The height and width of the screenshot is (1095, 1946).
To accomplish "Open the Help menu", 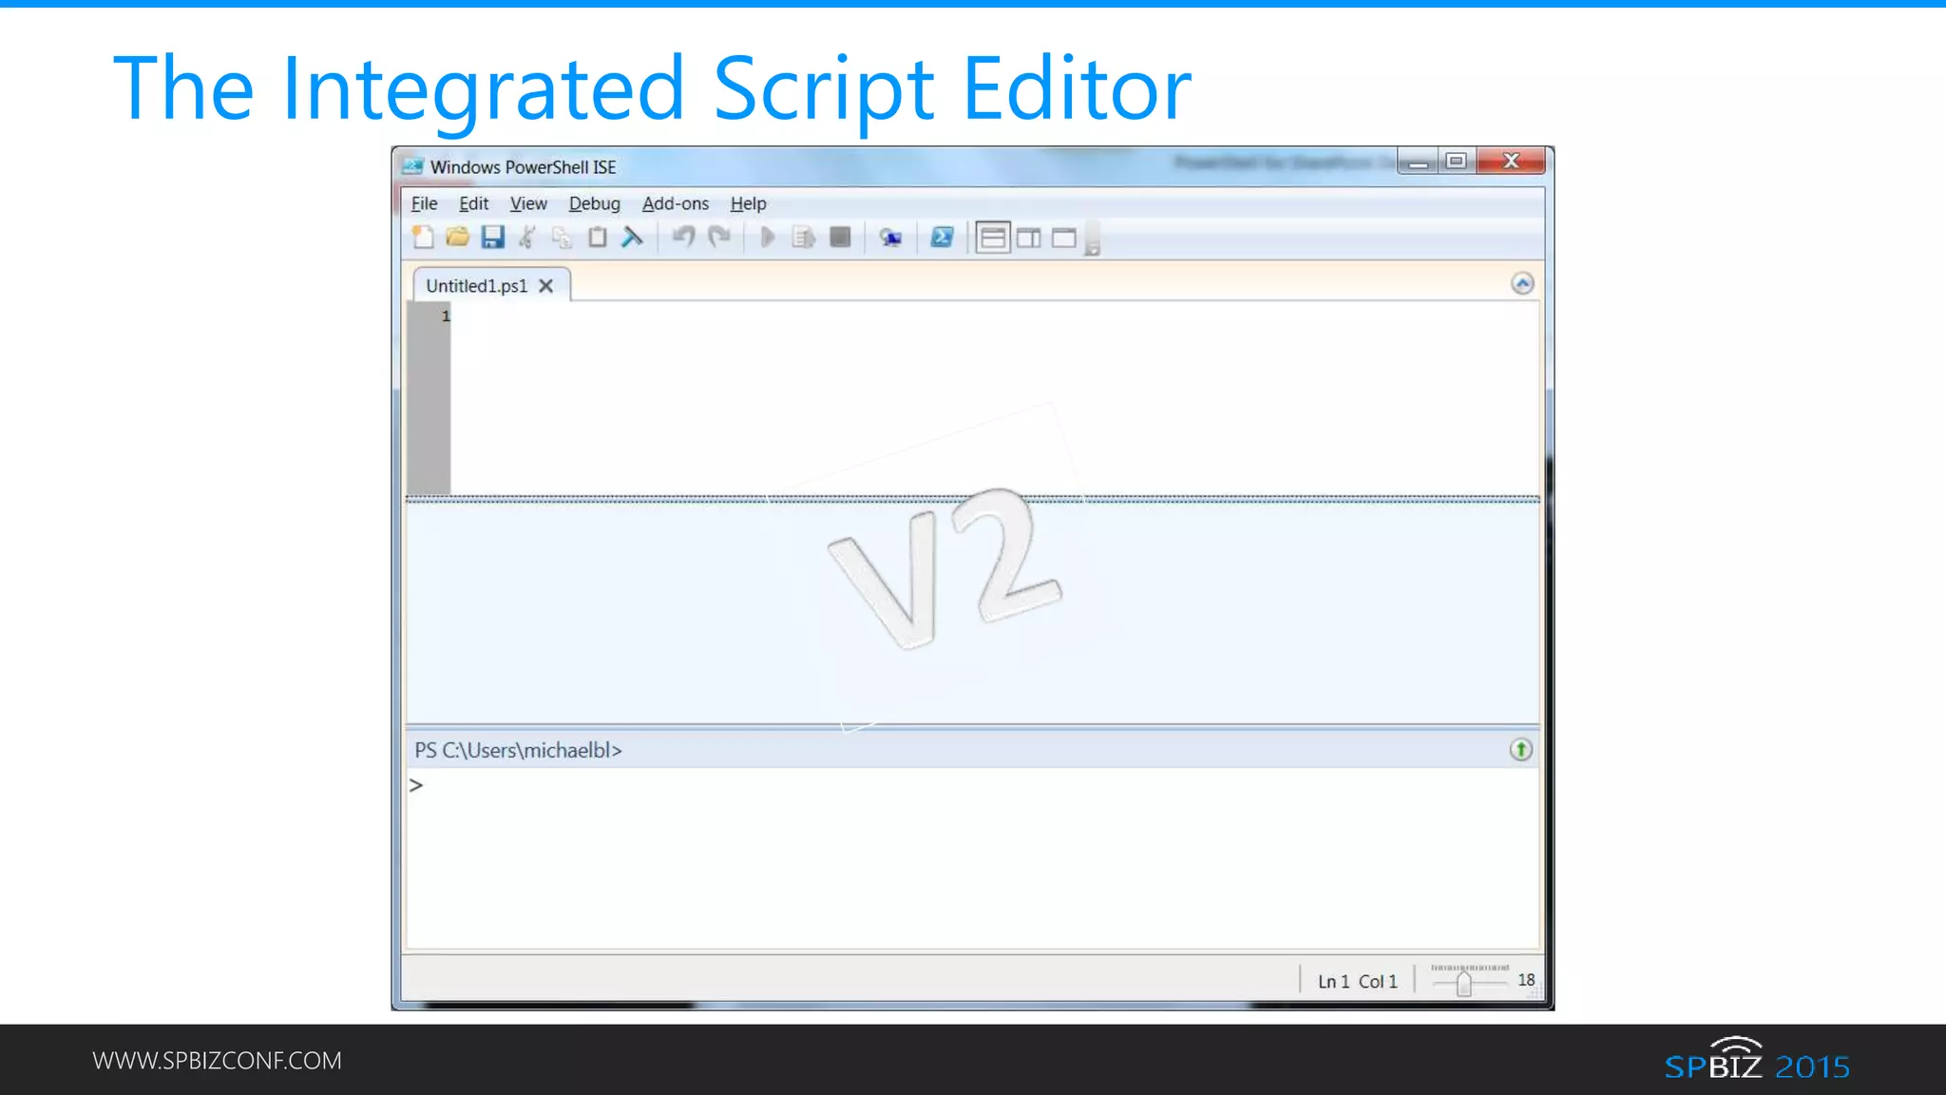I will point(748,203).
